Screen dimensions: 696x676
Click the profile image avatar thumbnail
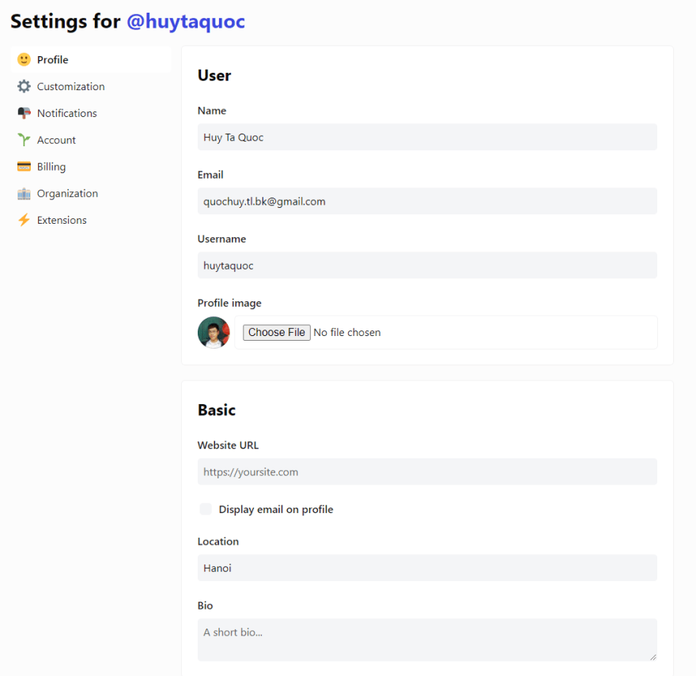214,332
